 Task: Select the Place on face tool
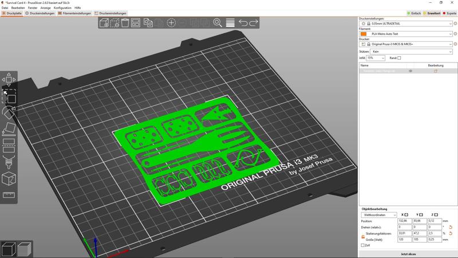pos(9,129)
